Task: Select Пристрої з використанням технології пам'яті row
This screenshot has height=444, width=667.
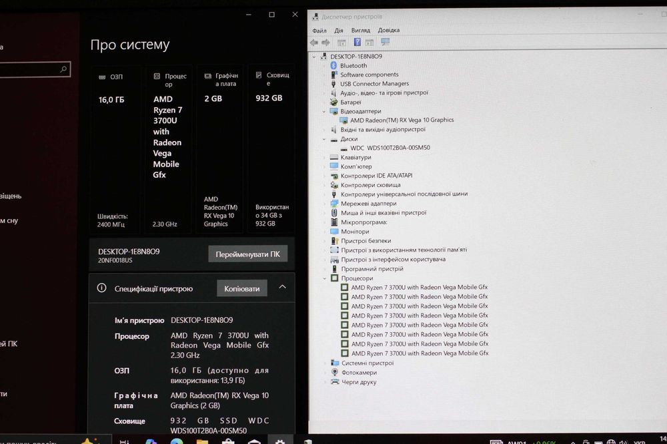Action: pyautogui.click(x=404, y=250)
